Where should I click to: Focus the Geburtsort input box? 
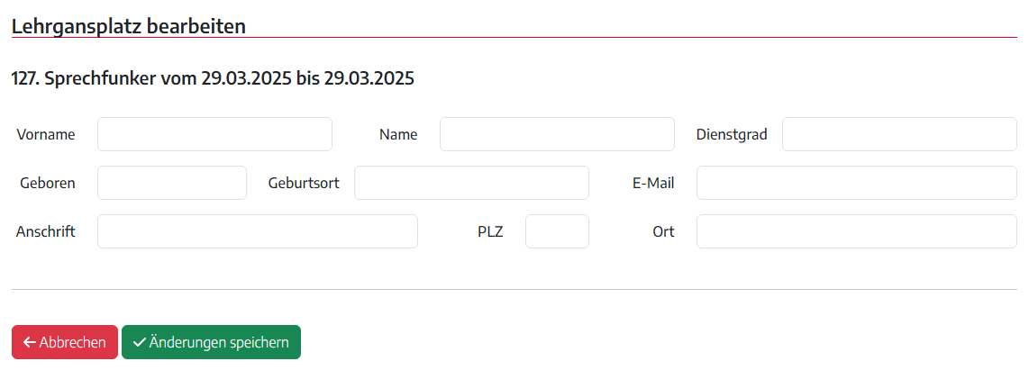tap(471, 183)
